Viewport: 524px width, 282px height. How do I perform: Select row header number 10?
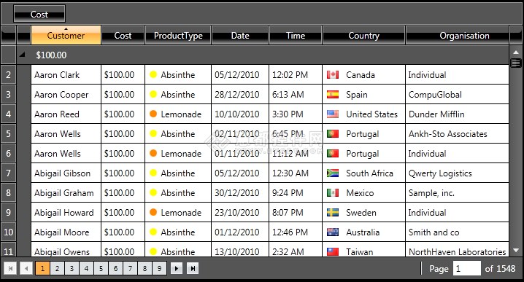coord(8,232)
